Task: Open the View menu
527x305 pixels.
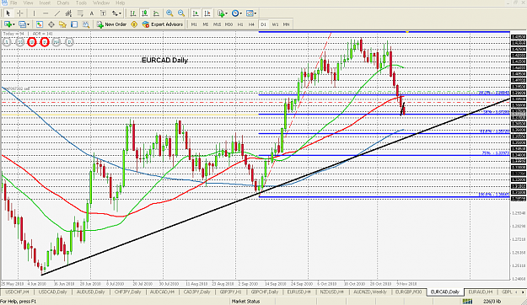Action: (x=28, y=3)
